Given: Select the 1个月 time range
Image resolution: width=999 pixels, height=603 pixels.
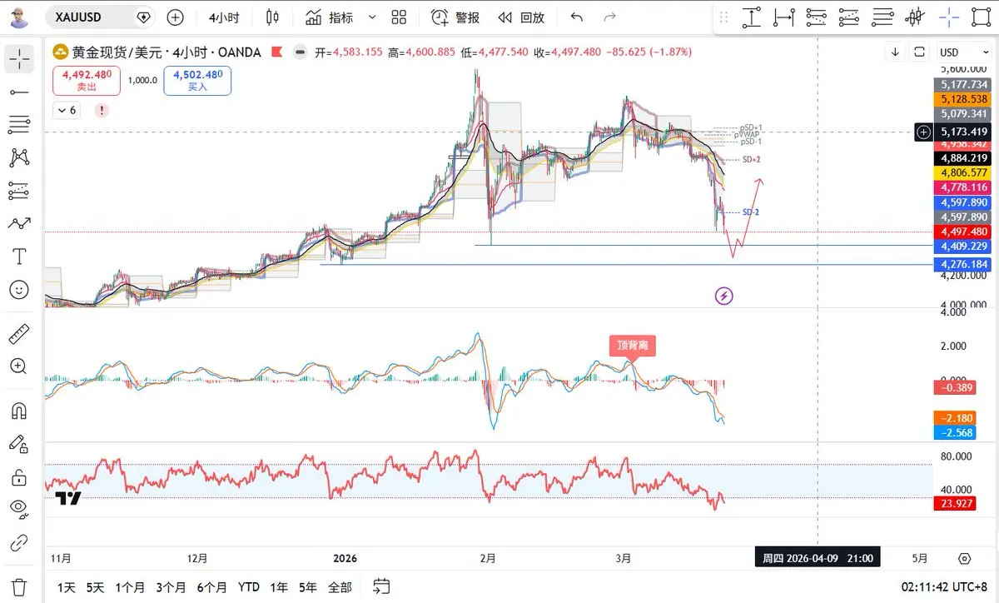Looking at the screenshot, I should pos(131,587).
